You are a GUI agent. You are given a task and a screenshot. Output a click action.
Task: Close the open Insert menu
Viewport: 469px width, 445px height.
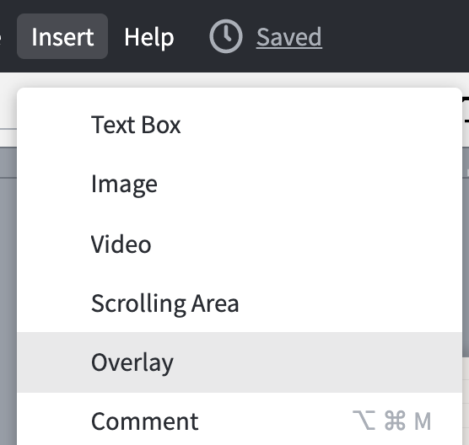pos(62,36)
